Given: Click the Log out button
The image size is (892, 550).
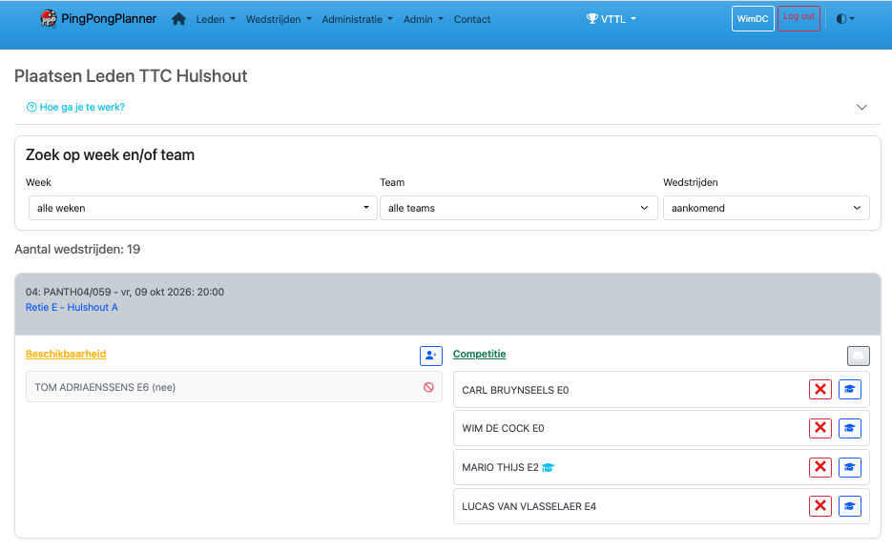Looking at the screenshot, I should (x=799, y=17).
